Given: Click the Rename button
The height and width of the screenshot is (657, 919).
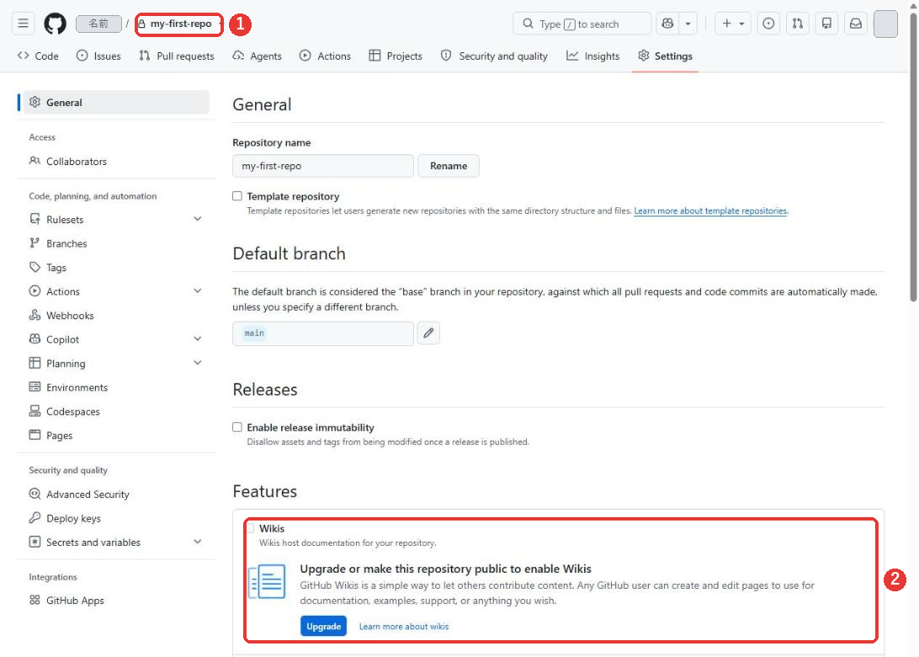Looking at the screenshot, I should (449, 166).
